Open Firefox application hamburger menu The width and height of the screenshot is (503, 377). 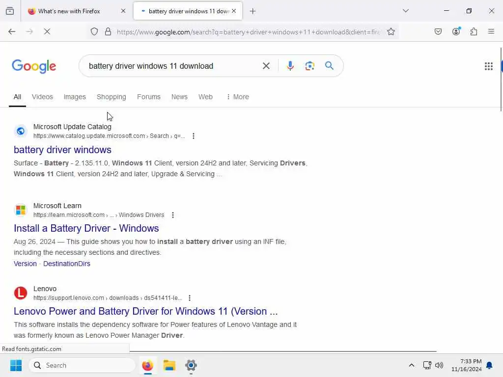[x=491, y=31]
